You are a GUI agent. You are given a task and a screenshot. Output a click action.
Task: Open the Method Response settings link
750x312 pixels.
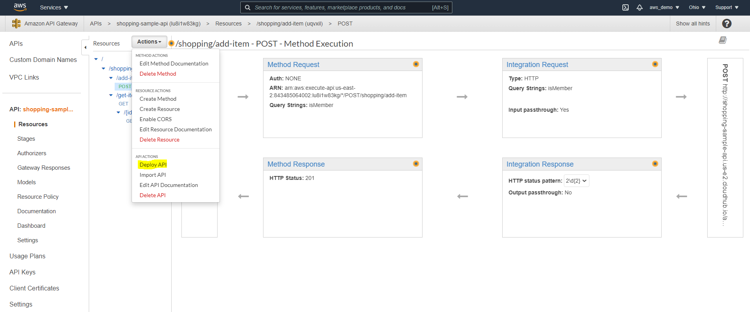pyautogui.click(x=296, y=164)
